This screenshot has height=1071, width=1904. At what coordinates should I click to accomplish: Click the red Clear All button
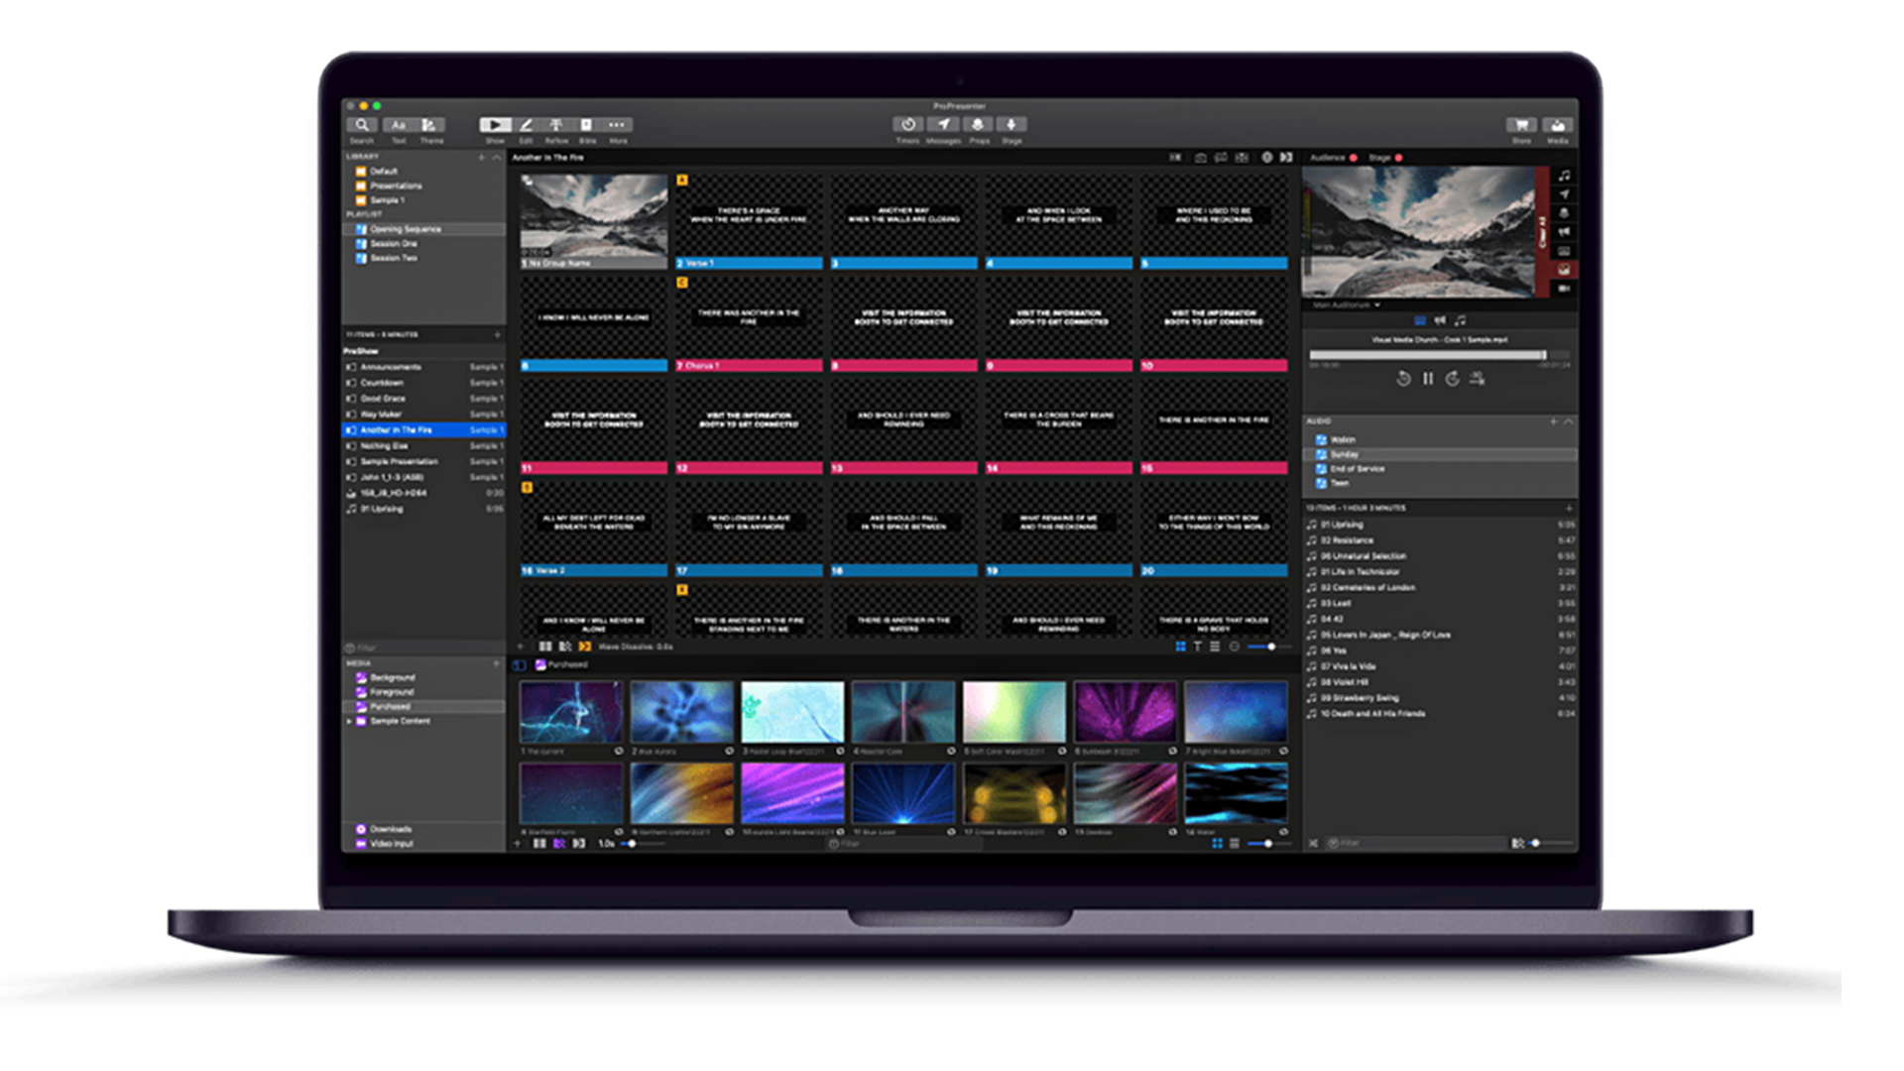[1542, 232]
